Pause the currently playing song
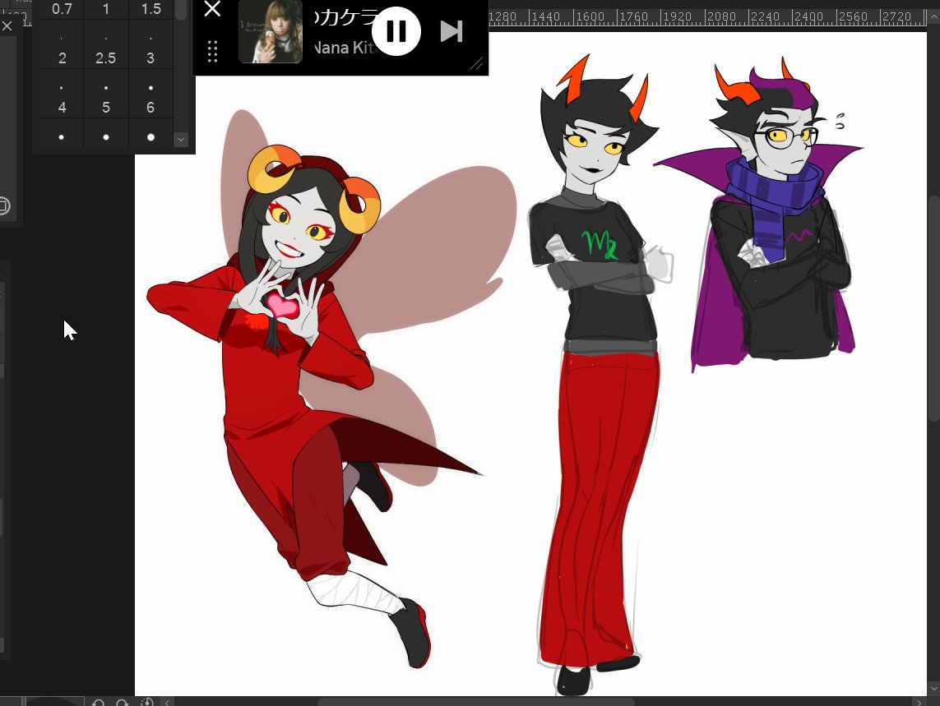 pyautogui.click(x=396, y=31)
